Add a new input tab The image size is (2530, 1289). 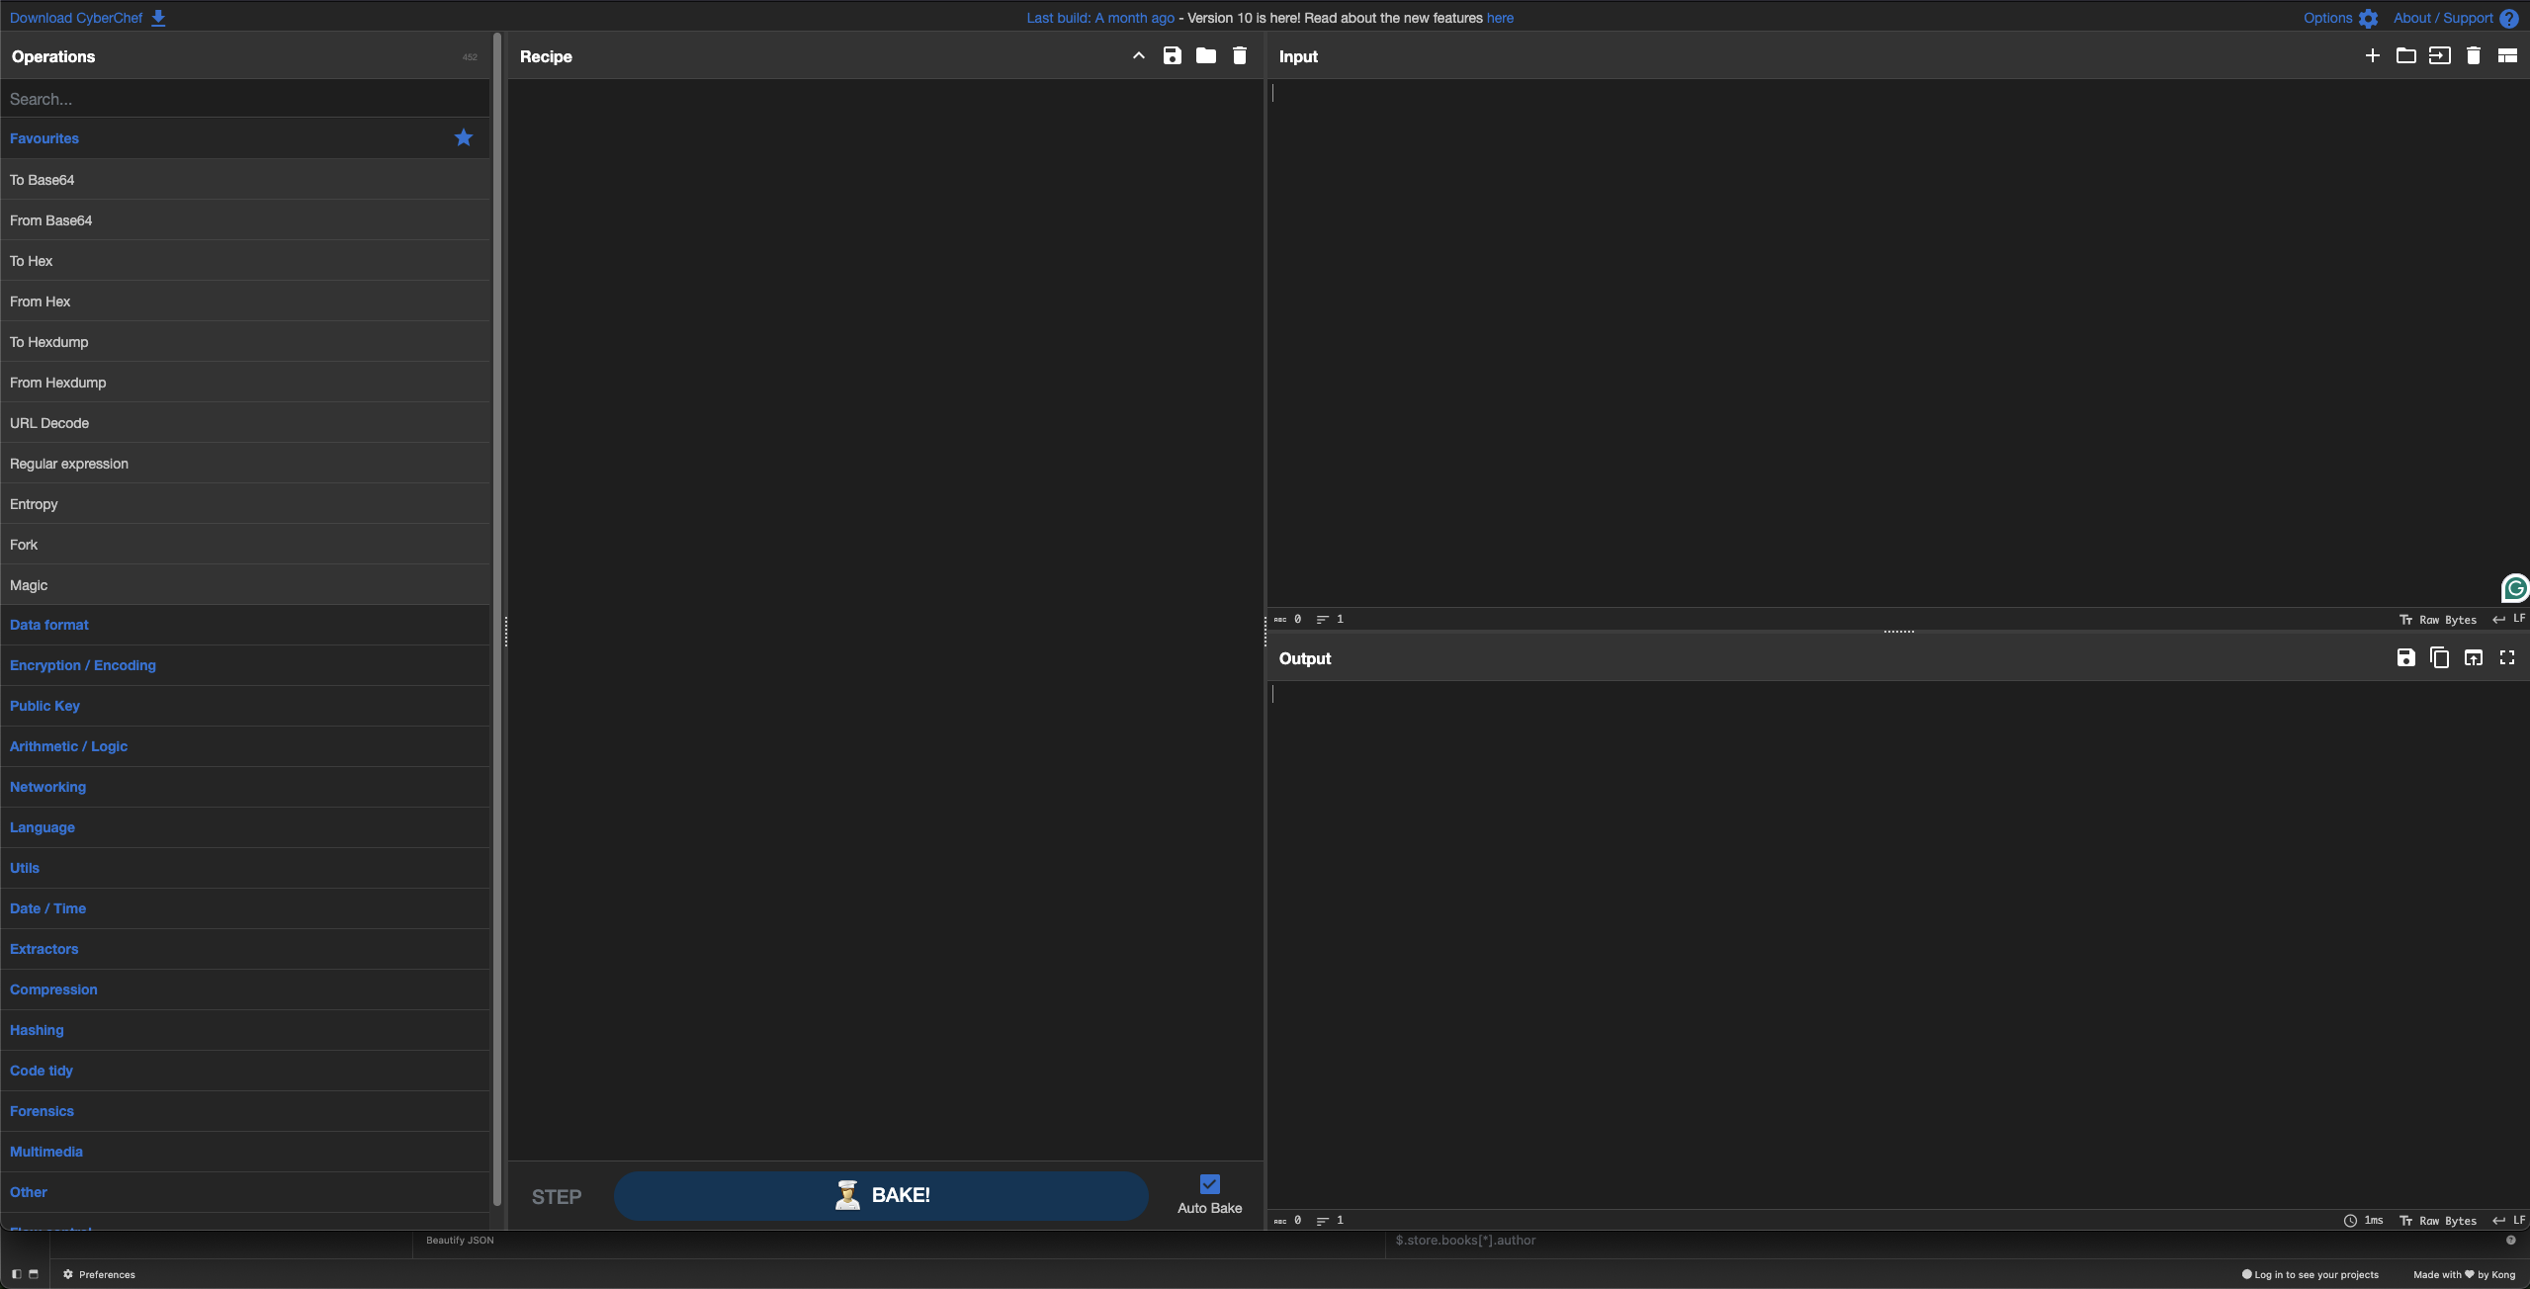click(2373, 55)
